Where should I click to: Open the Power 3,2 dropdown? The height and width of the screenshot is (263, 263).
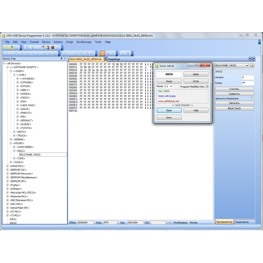click(x=171, y=86)
